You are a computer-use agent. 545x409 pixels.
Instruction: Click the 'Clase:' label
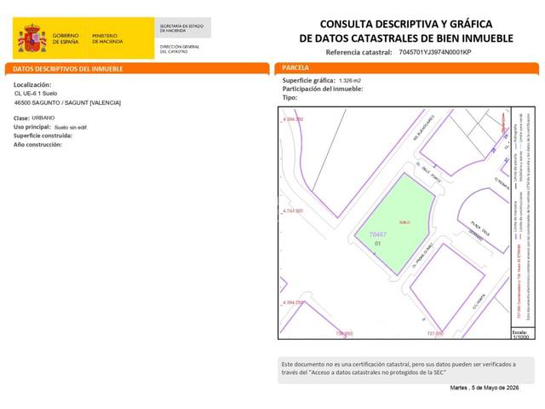pos(21,118)
